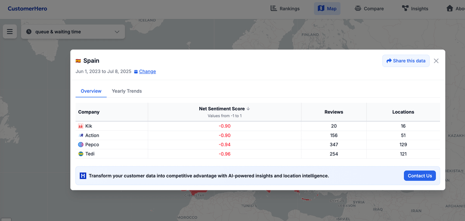Expand the queue & waiting time dropdown
This screenshot has height=221, width=465.
pyautogui.click(x=117, y=32)
